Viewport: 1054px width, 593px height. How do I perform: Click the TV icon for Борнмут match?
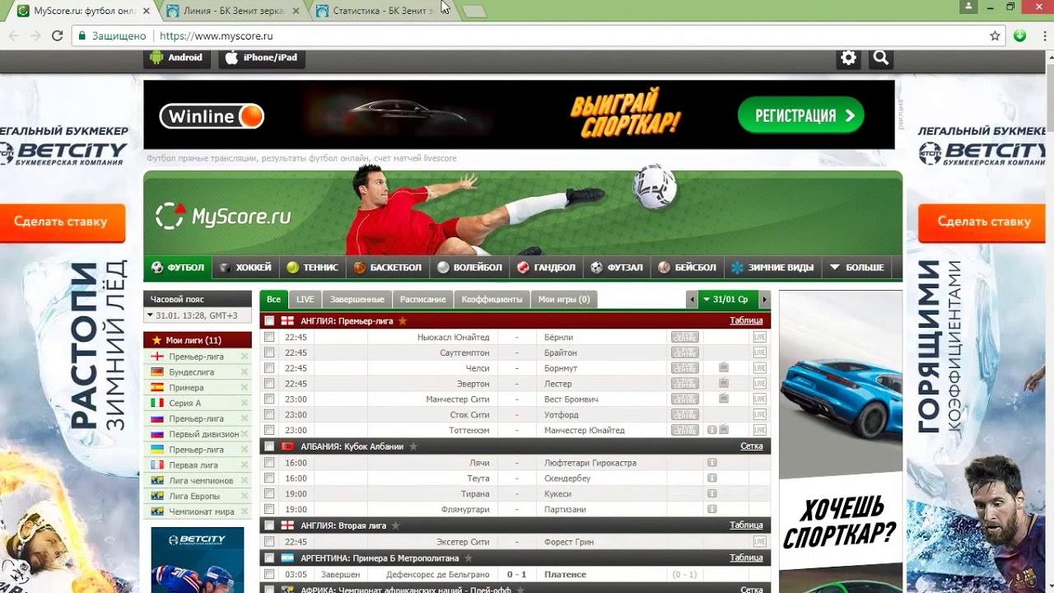pyautogui.click(x=724, y=368)
